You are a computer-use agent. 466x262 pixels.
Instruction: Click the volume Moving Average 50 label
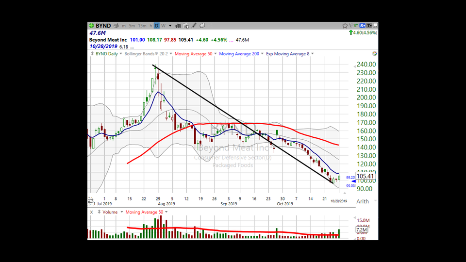[x=144, y=212]
